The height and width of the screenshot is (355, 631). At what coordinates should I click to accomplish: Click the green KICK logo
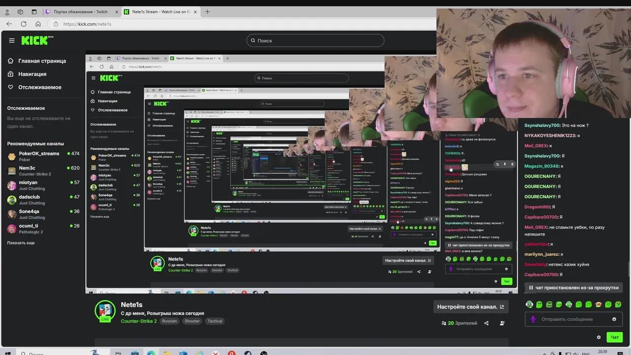pyautogui.click(x=37, y=40)
